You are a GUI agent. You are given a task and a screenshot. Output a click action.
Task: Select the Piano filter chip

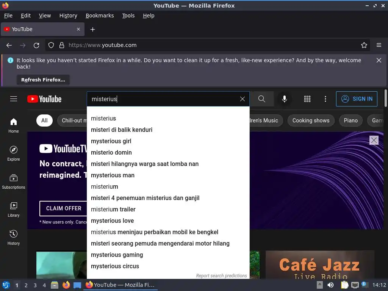pyautogui.click(x=350, y=120)
